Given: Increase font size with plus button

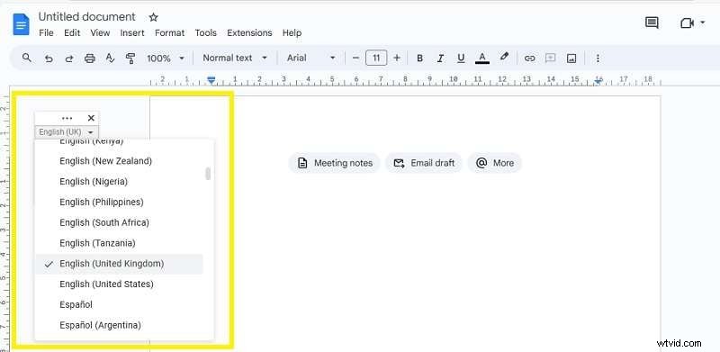Looking at the screenshot, I should 397,58.
